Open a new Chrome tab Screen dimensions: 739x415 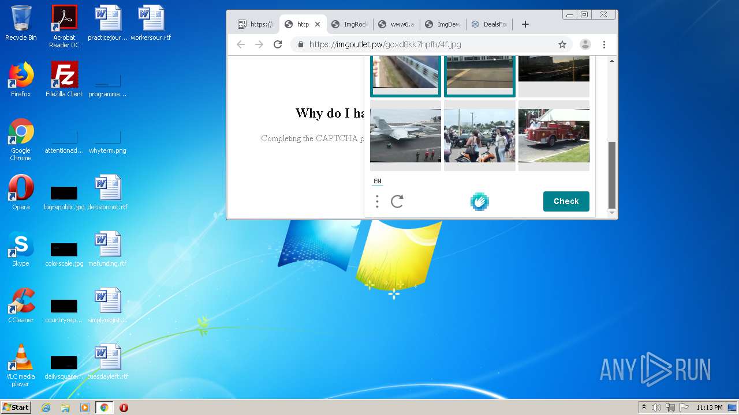tap(525, 24)
